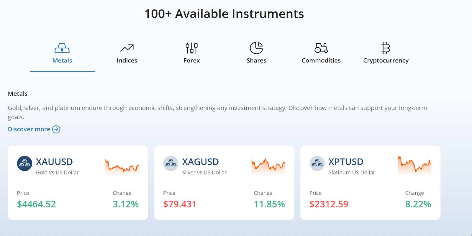Click the XAGUSD silver round icon
This screenshot has width=472, height=236.
(x=171, y=164)
